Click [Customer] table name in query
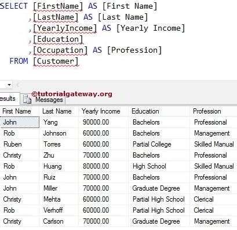The width and height of the screenshot is (237, 230). pyautogui.click(x=56, y=61)
